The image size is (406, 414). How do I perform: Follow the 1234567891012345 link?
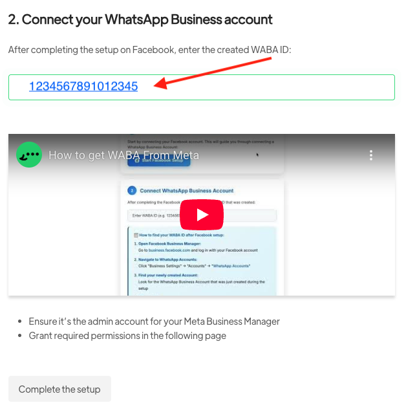tap(83, 86)
